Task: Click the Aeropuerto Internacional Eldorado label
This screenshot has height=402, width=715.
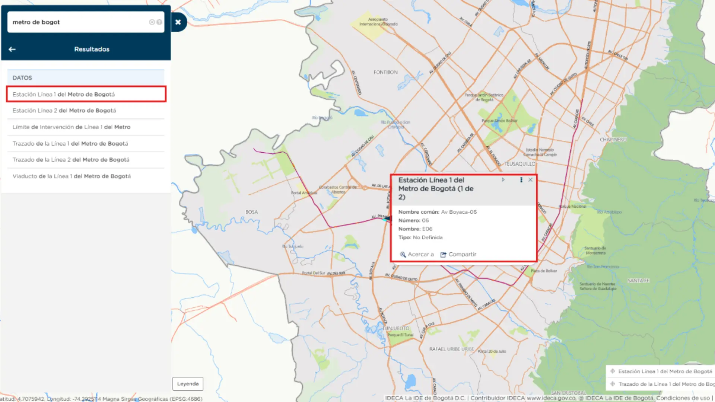Action: pyautogui.click(x=378, y=22)
